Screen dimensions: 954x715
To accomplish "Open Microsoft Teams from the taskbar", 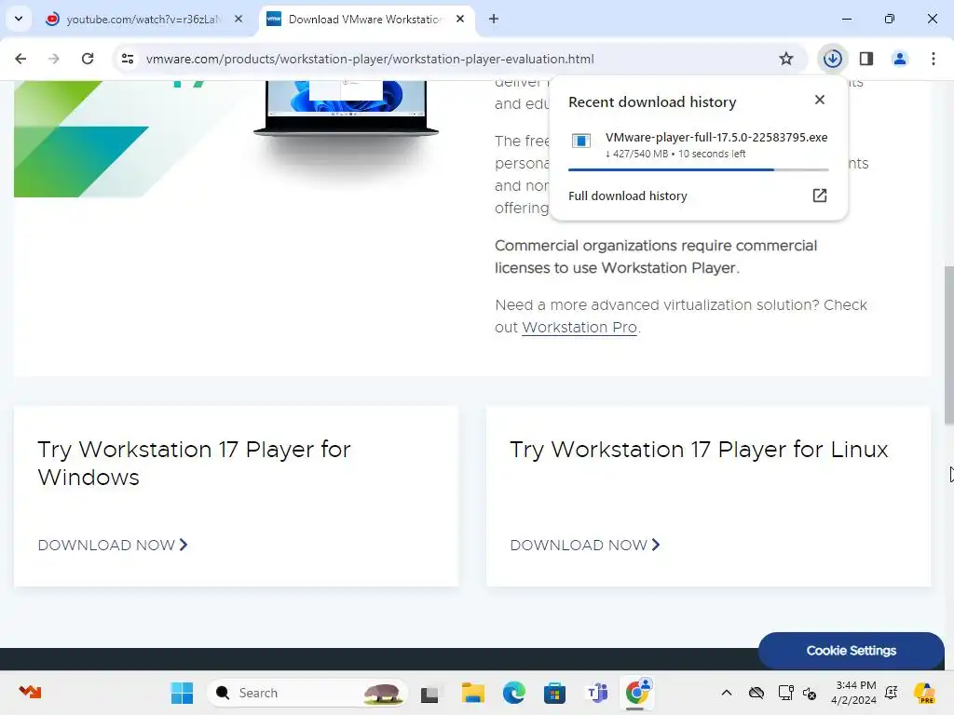I will click(x=597, y=693).
